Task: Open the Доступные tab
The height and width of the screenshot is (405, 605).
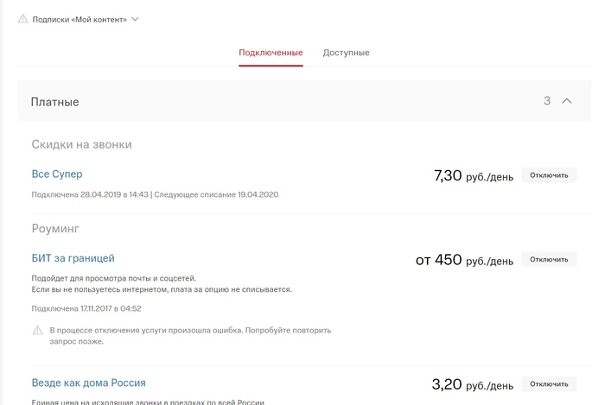Action: [x=346, y=53]
